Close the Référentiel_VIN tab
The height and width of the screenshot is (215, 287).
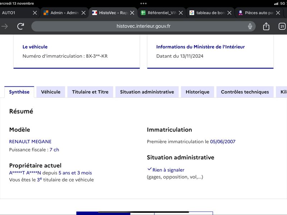181,13
